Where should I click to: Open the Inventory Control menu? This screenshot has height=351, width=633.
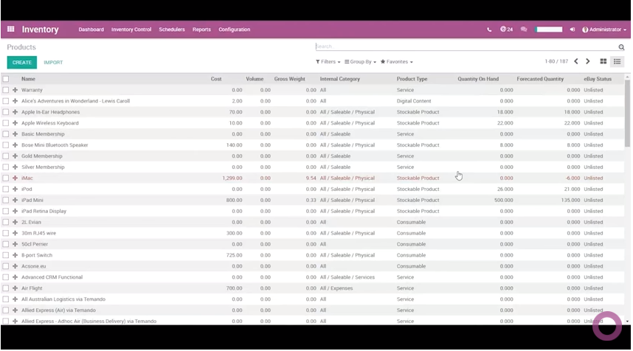[x=131, y=29]
